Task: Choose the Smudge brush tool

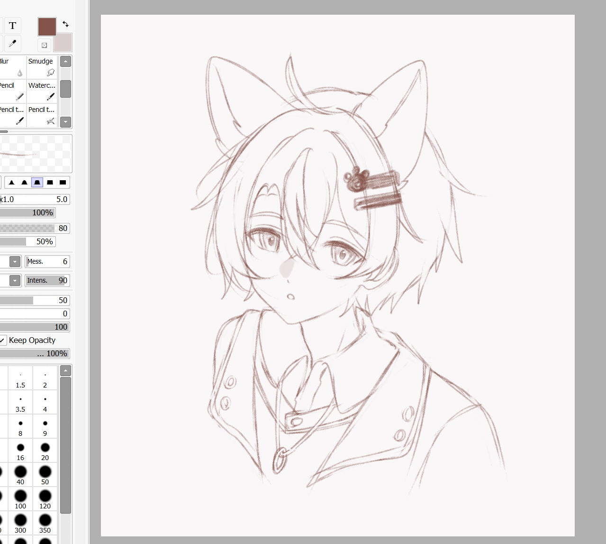Action: pos(42,67)
